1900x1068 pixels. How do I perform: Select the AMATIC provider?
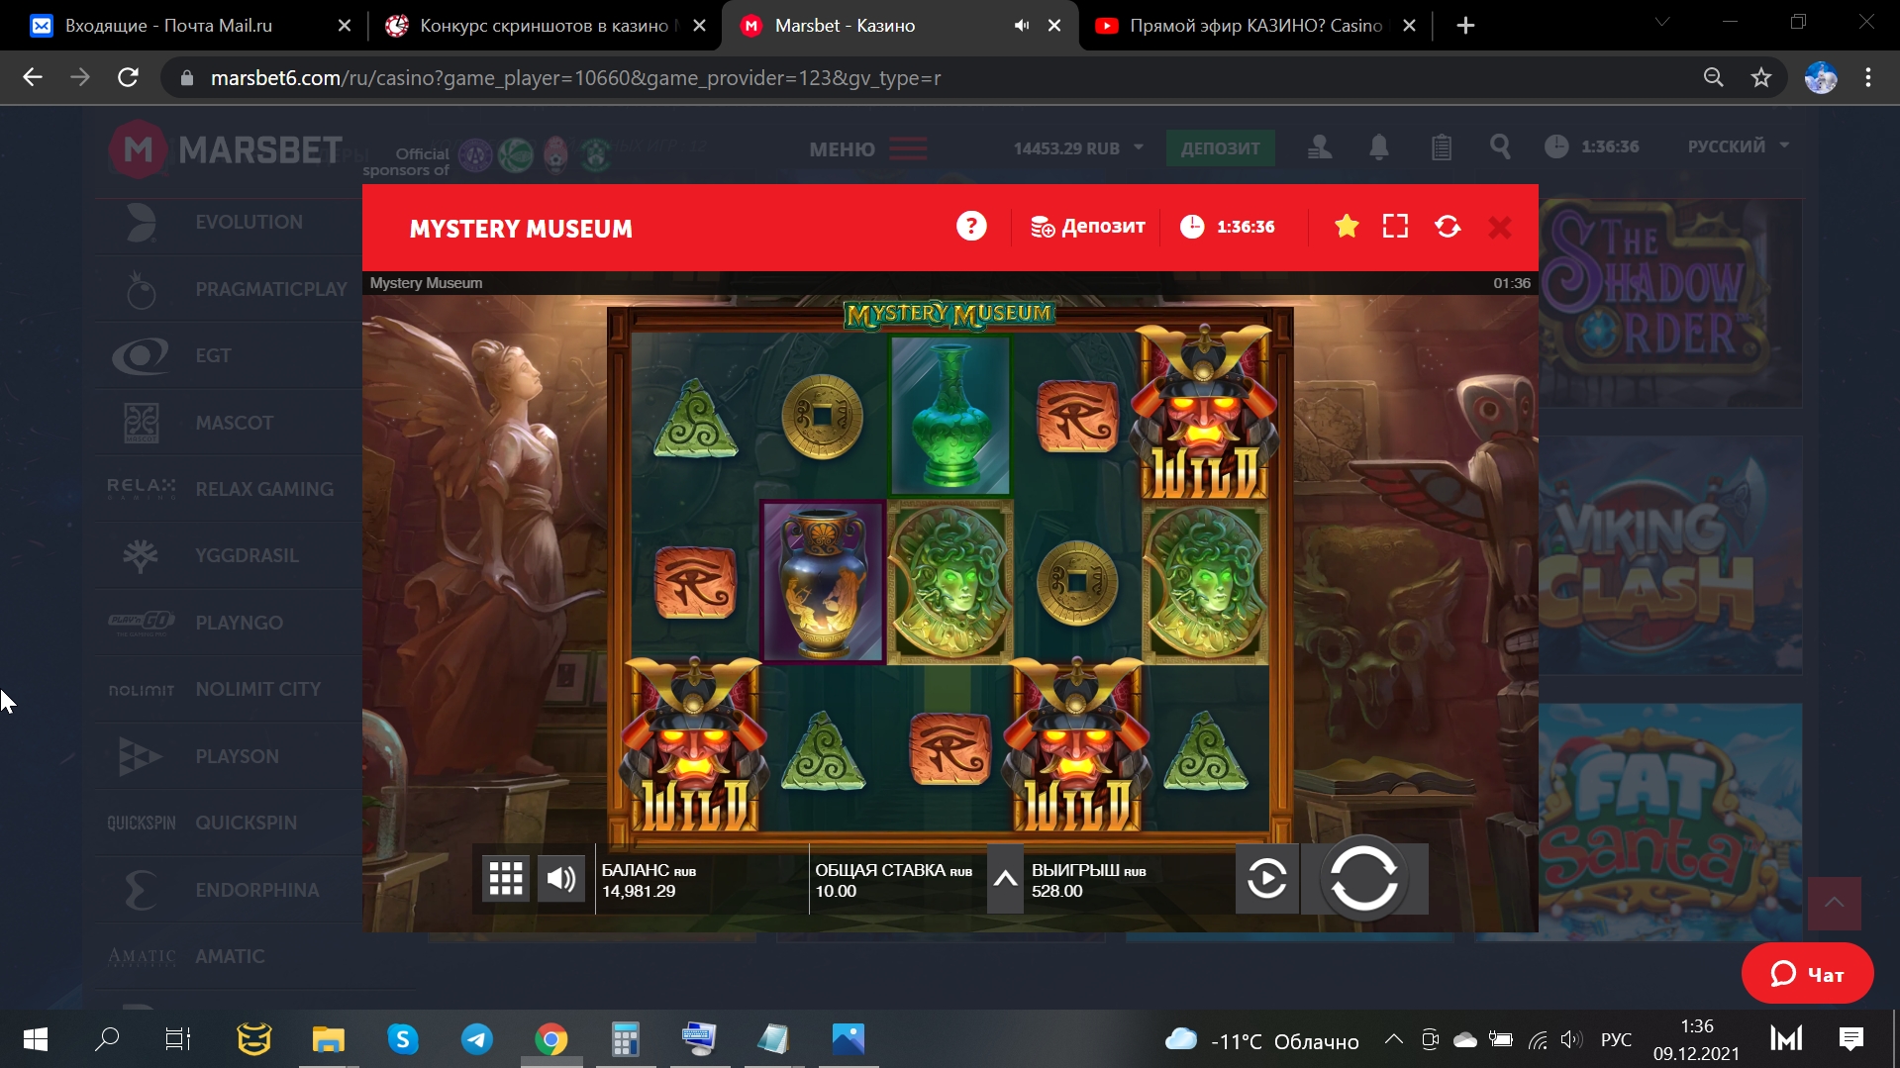(229, 957)
